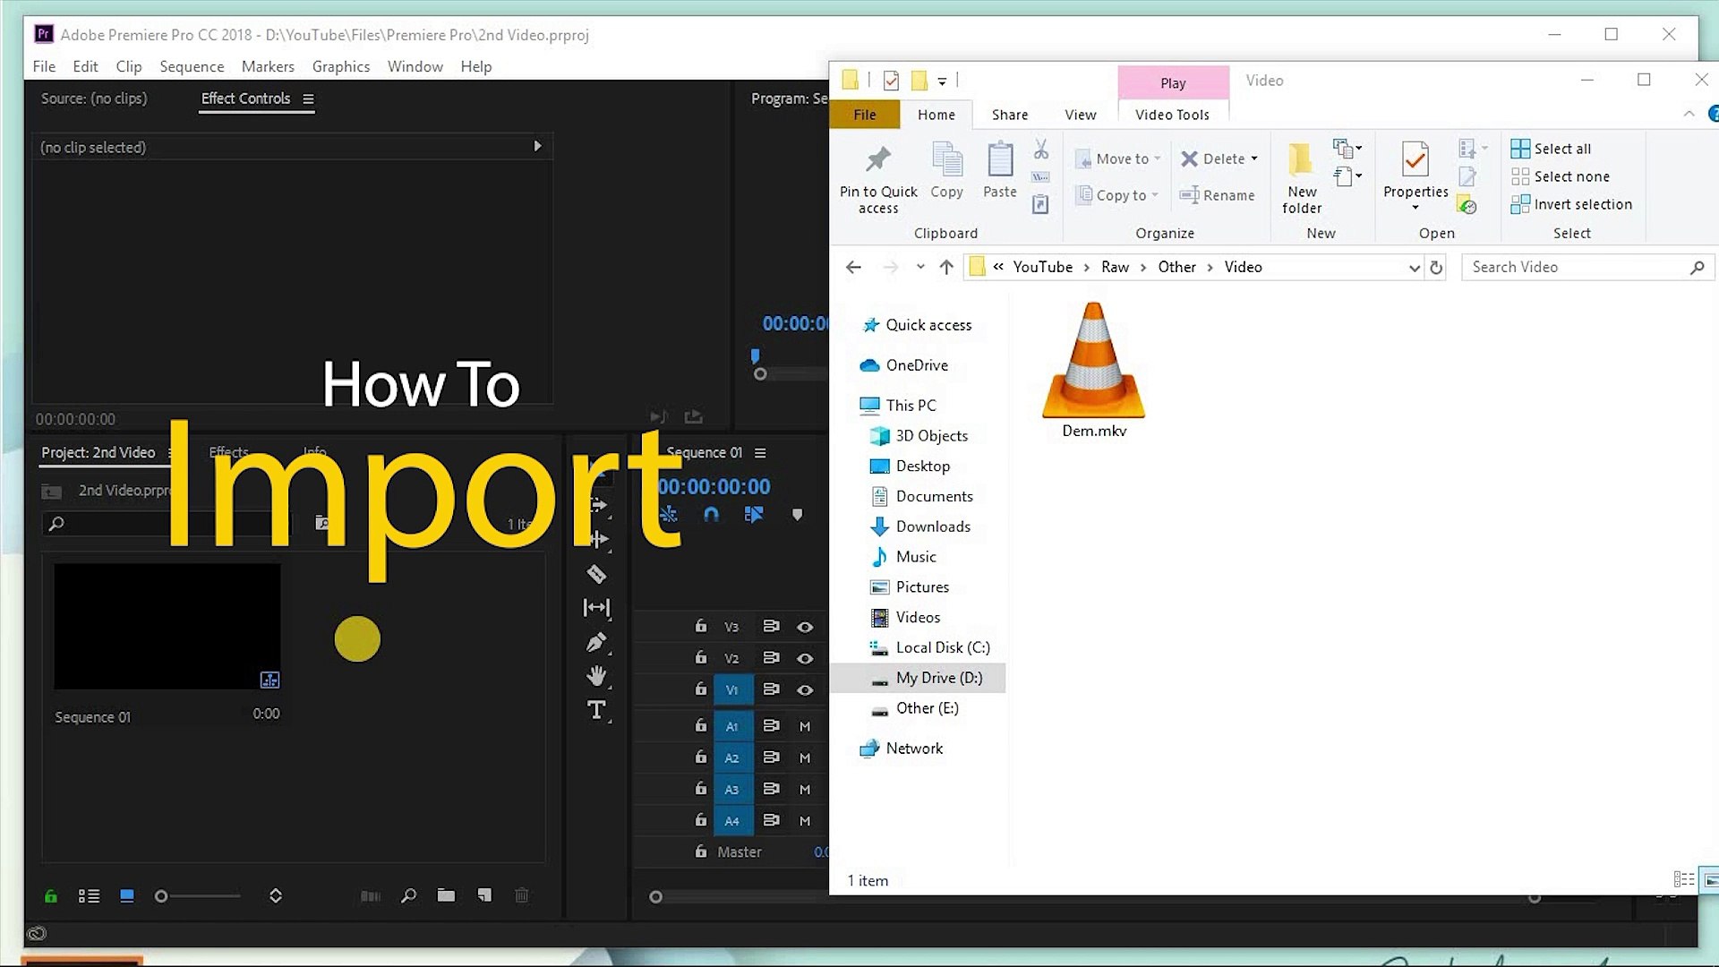Open the Delete dropdown arrow

tap(1254, 158)
